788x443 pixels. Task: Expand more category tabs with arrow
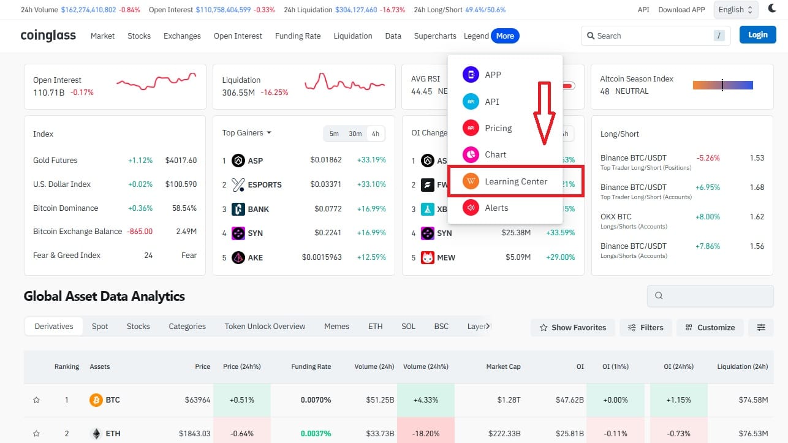(x=488, y=327)
